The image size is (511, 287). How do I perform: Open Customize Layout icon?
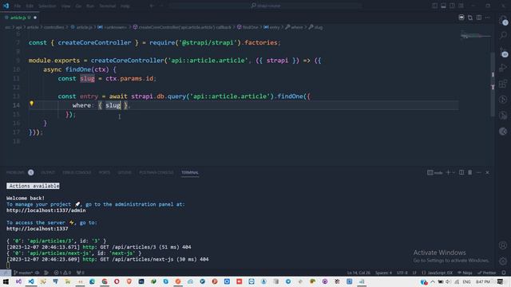pos(461,6)
